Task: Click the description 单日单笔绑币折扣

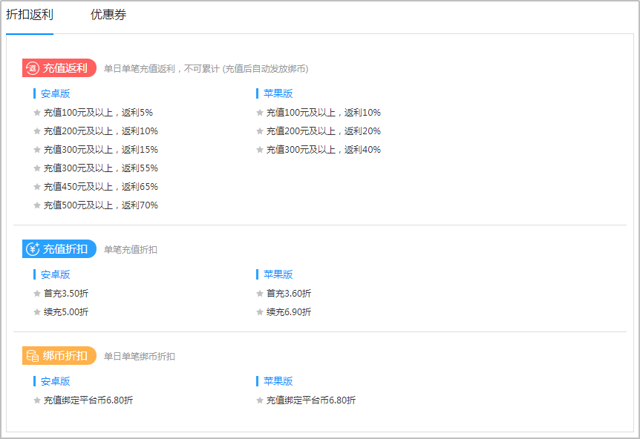Action: tap(139, 357)
